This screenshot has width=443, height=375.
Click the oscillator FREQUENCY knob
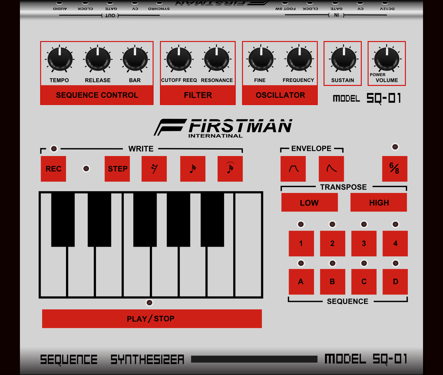pos(299,60)
